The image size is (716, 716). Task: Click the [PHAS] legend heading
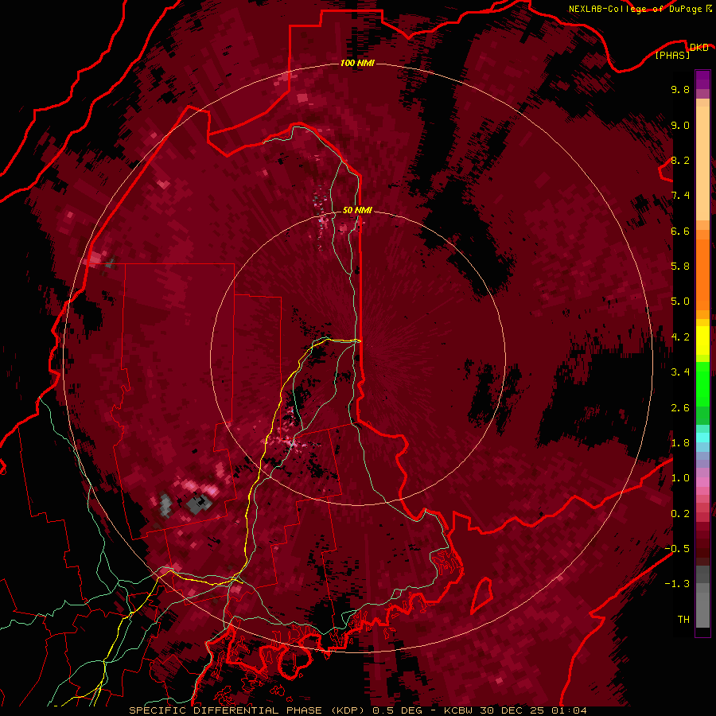tap(672, 56)
